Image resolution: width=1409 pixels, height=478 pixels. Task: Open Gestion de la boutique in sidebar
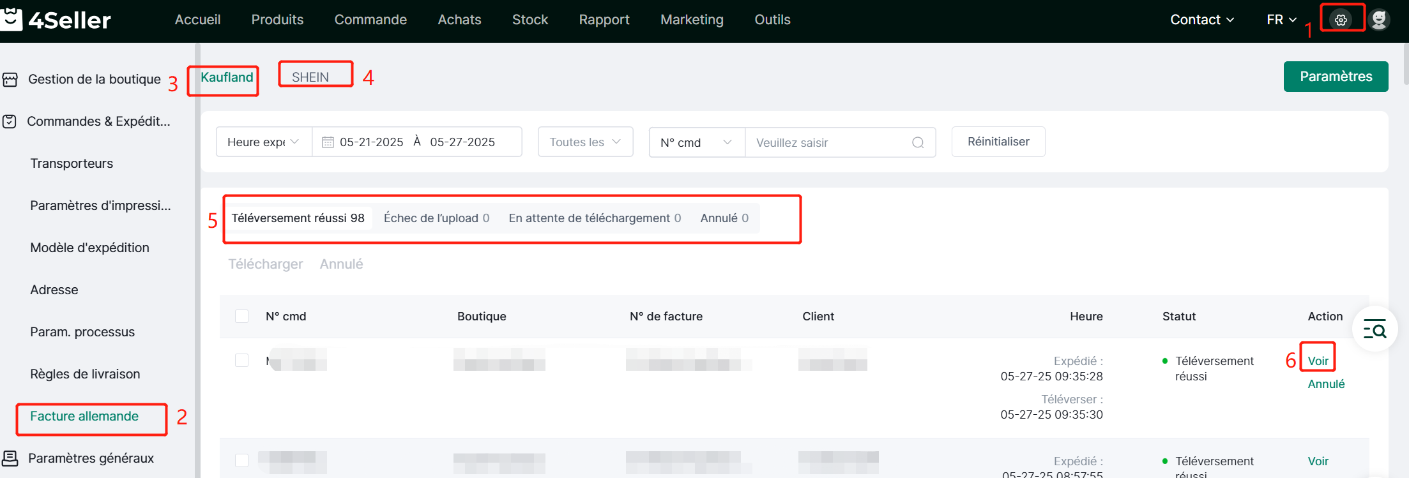click(94, 79)
